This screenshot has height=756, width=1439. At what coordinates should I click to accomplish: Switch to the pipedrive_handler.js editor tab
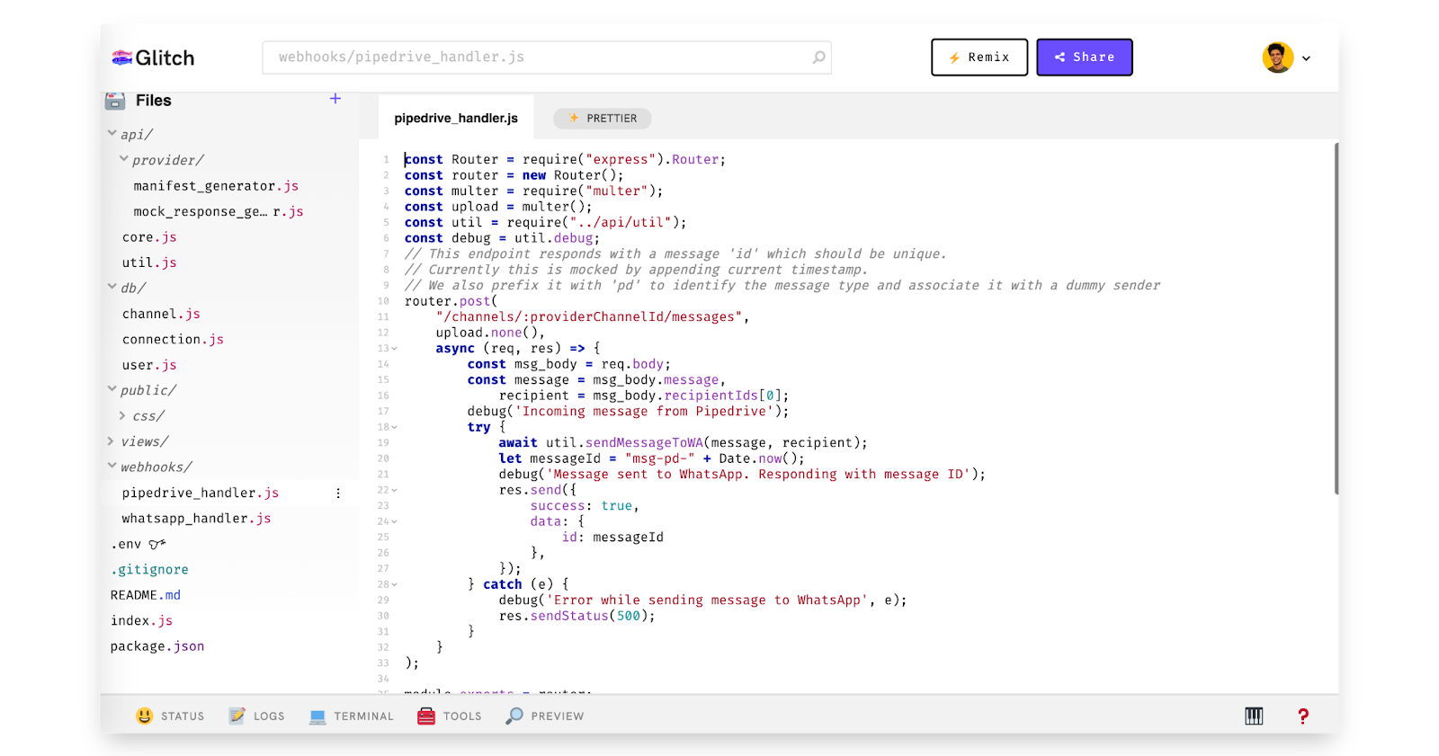tap(456, 118)
